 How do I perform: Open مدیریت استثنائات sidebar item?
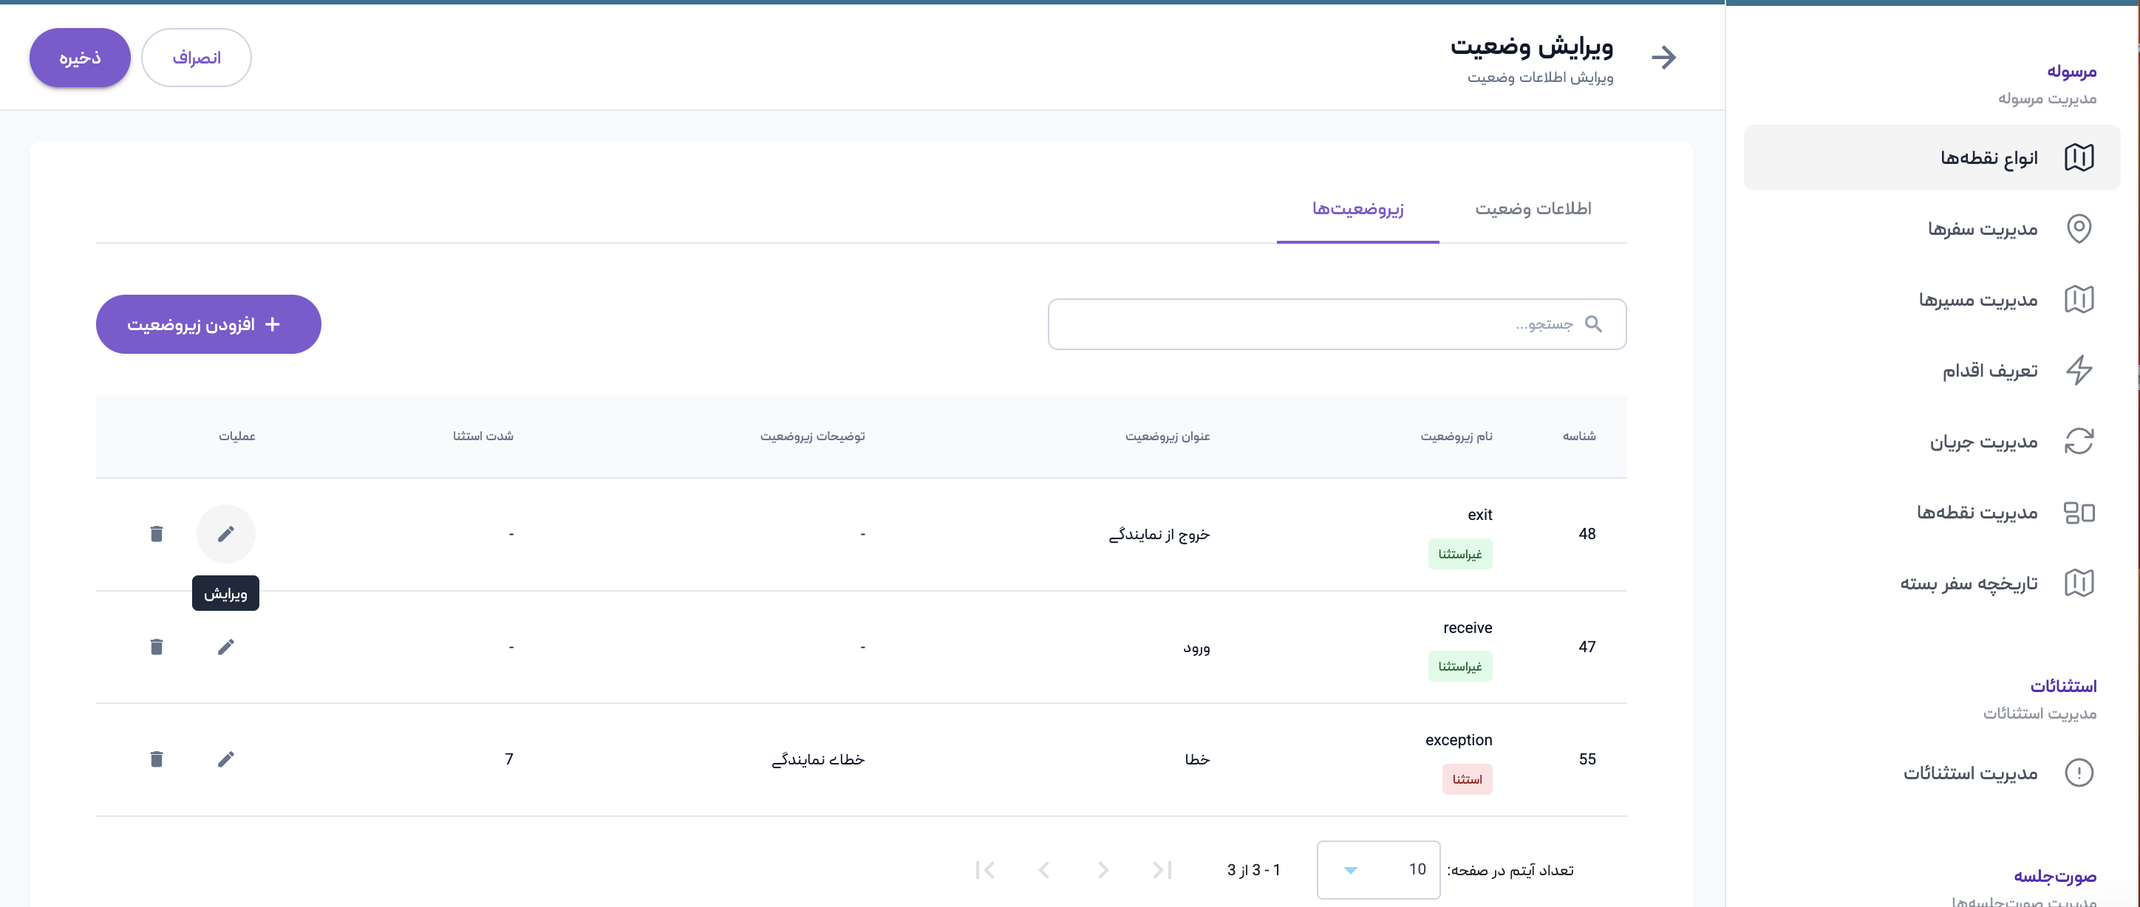click(1970, 773)
